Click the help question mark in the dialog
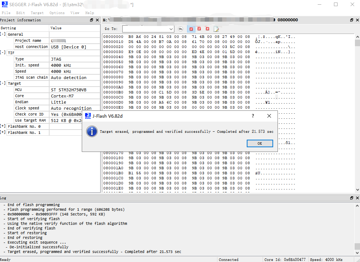The height and width of the screenshot is (262, 360). pos(253,116)
